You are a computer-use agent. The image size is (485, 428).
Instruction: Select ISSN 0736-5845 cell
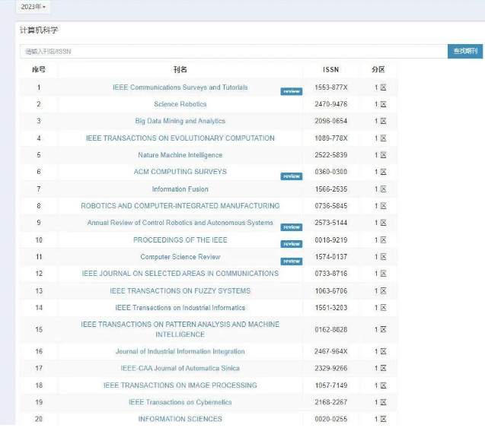point(331,206)
